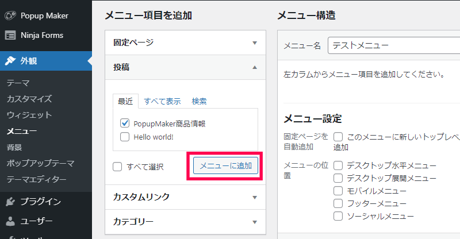Click the Popup Maker sidebar icon
This screenshot has width=460, height=239.
click(x=10, y=16)
